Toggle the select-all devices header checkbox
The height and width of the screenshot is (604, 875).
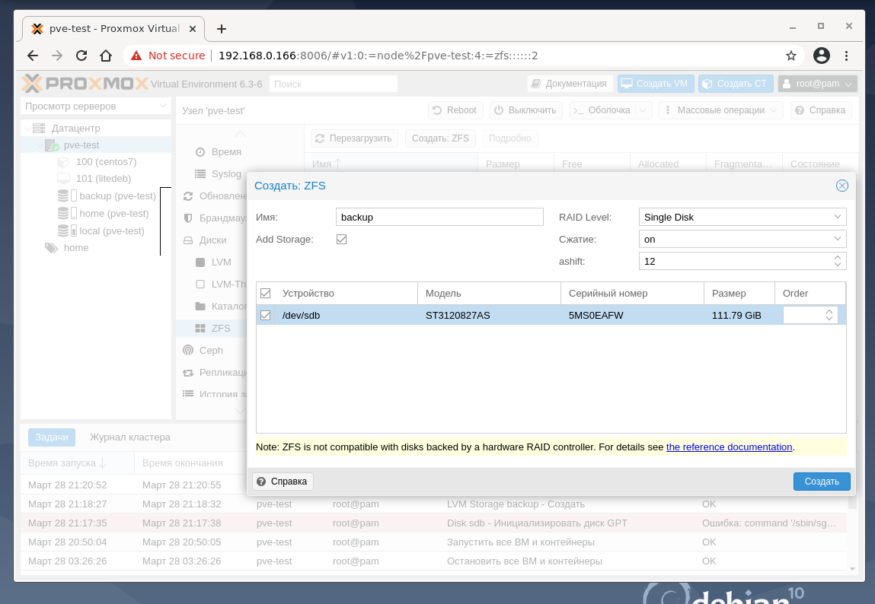[x=266, y=293]
